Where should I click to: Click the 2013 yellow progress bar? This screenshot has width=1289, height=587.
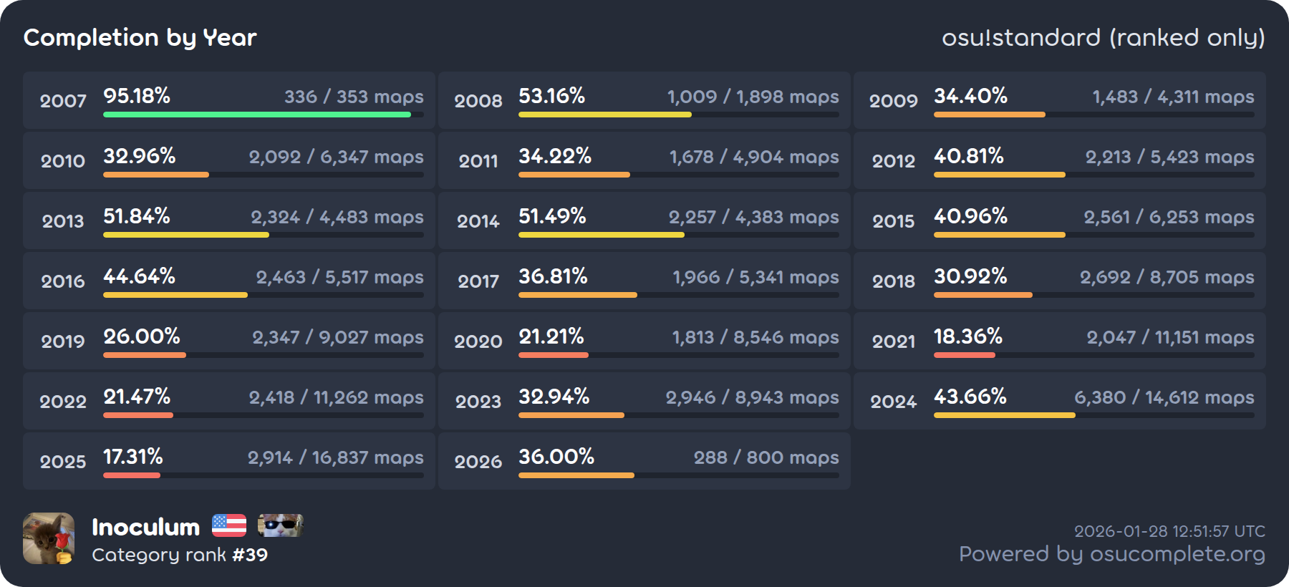(186, 235)
